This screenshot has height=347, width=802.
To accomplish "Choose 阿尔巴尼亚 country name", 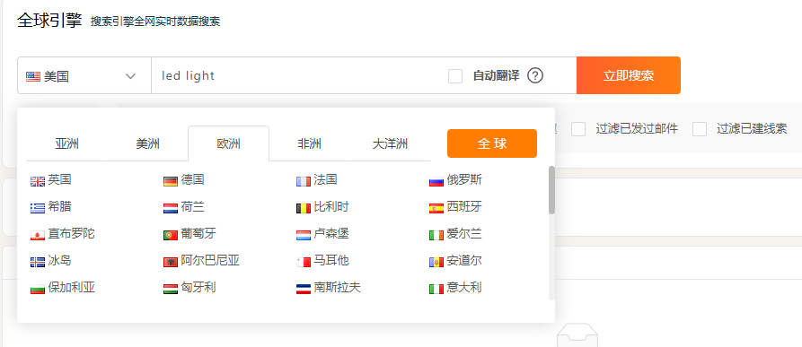I will pyautogui.click(x=210, y=261).
